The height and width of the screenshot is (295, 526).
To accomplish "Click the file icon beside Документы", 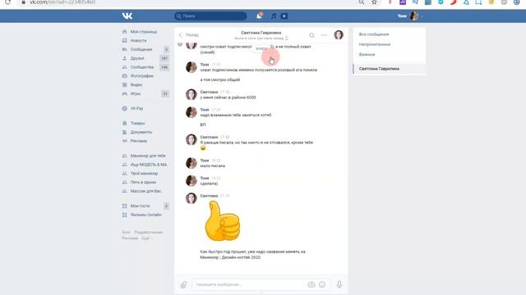I will pos(124,132).
